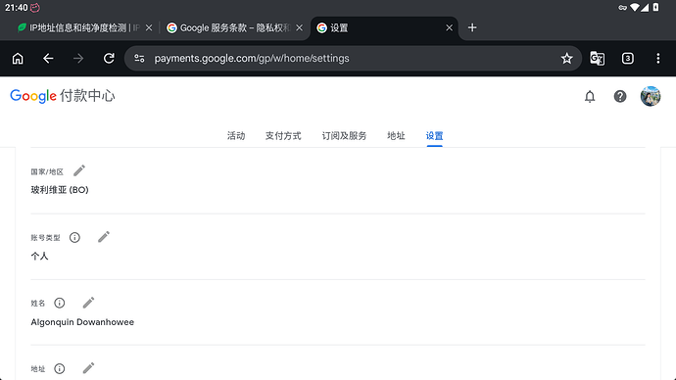The height and width of the screenshot is (380, 676).
Task: Open the tab switcher showing 3 tabs
Action: 628,58
